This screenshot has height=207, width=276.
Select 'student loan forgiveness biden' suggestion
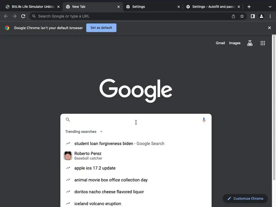tap(136, 143)
